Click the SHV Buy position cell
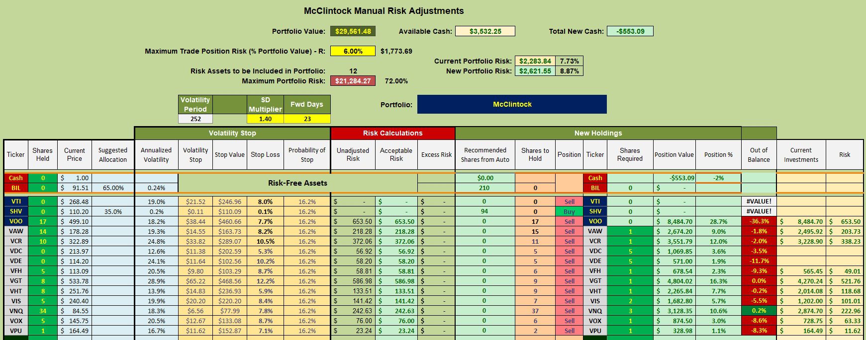 coord(569,212)
